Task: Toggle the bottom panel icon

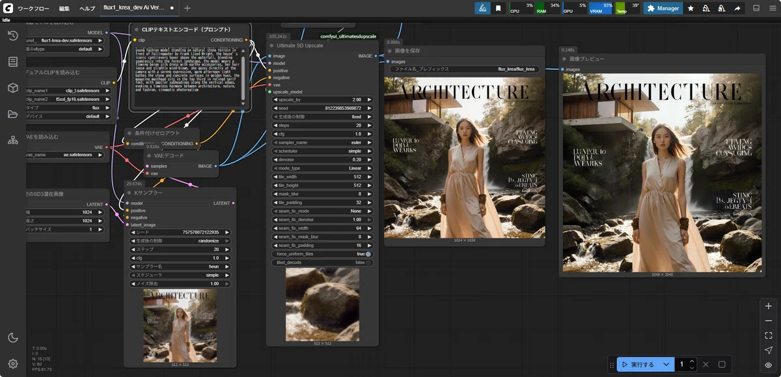Action: [756, 8]
